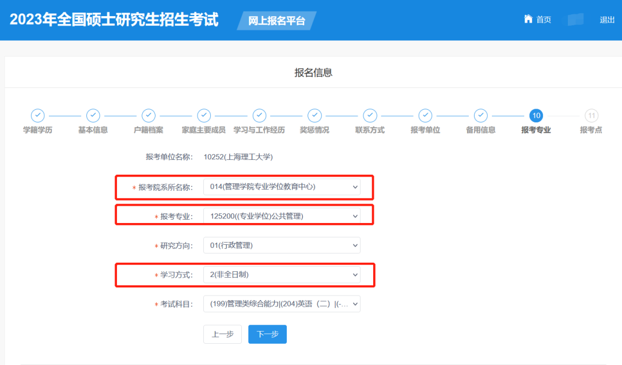622x365 pixels.
Task: Click the 联系方式 step checkmark circle
Action: (x=370, y=116)
